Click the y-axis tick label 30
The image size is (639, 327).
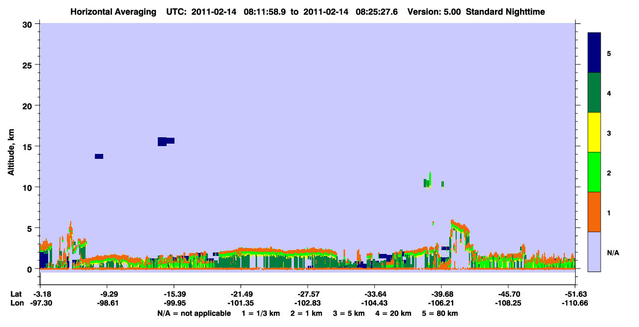[x=29, y=24]
